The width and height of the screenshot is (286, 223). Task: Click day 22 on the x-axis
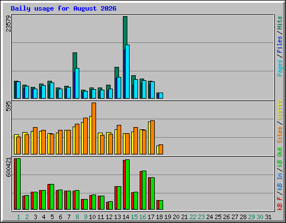[x=193, y=217]
